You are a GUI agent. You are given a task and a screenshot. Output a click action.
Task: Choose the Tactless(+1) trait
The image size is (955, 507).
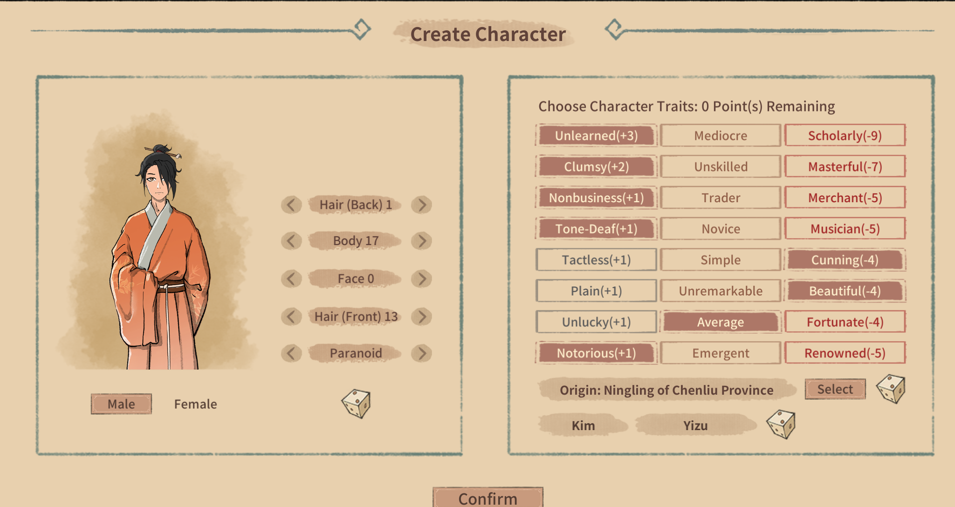tap(596, 260)
